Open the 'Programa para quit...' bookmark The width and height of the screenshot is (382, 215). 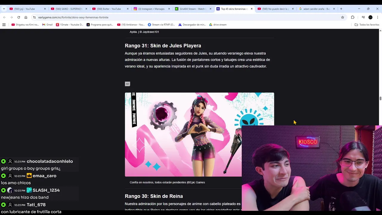[100, 25]
